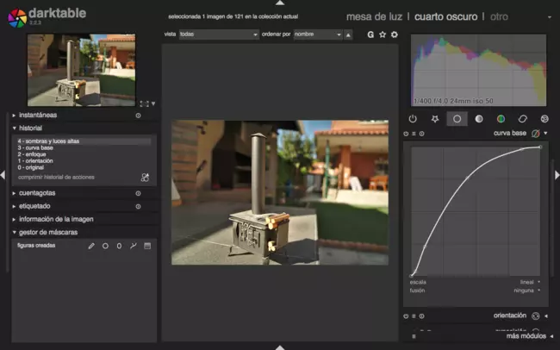The image size is (560, 350).
Task: Select the effects module group icon
Action: coord(544,119)
